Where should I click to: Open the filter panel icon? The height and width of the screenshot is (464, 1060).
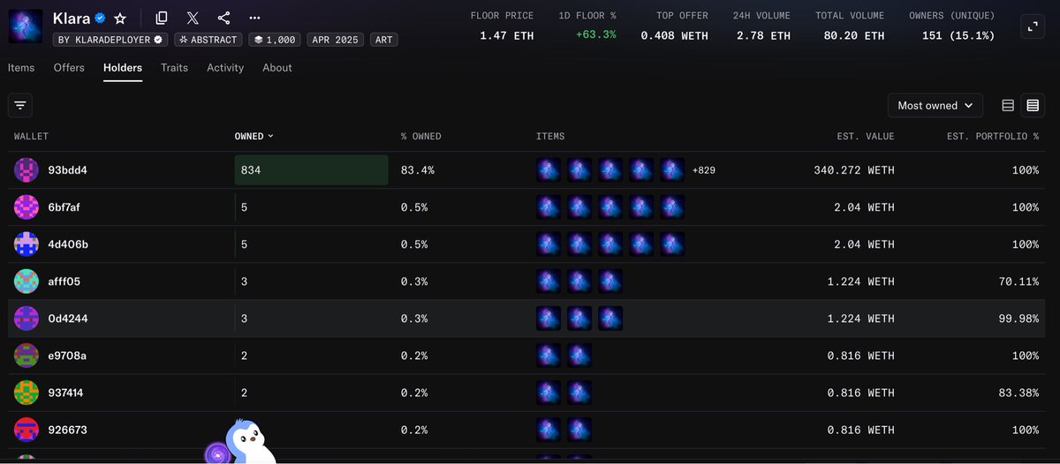20,105
